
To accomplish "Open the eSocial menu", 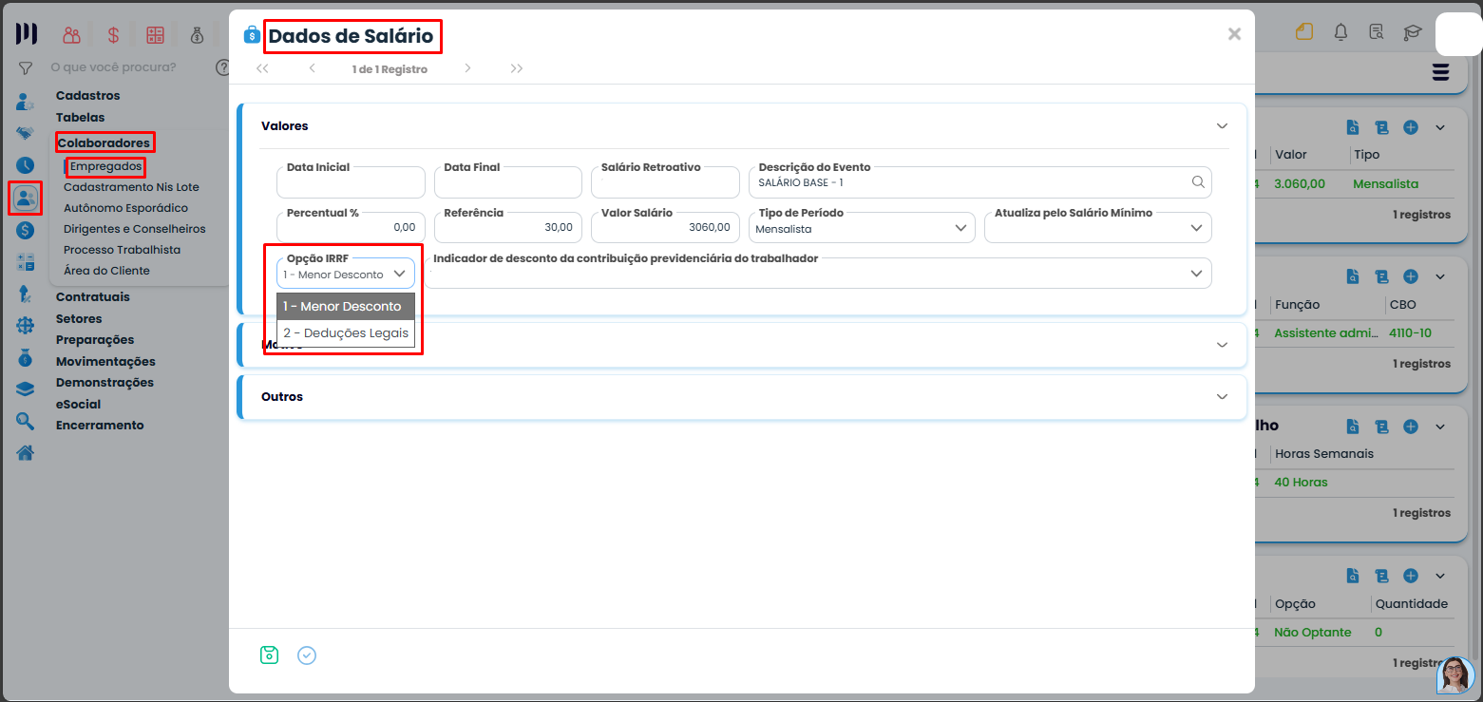I will (78, 404).
